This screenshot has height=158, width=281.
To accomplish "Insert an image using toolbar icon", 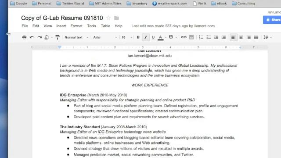I will tap(191, 37).
